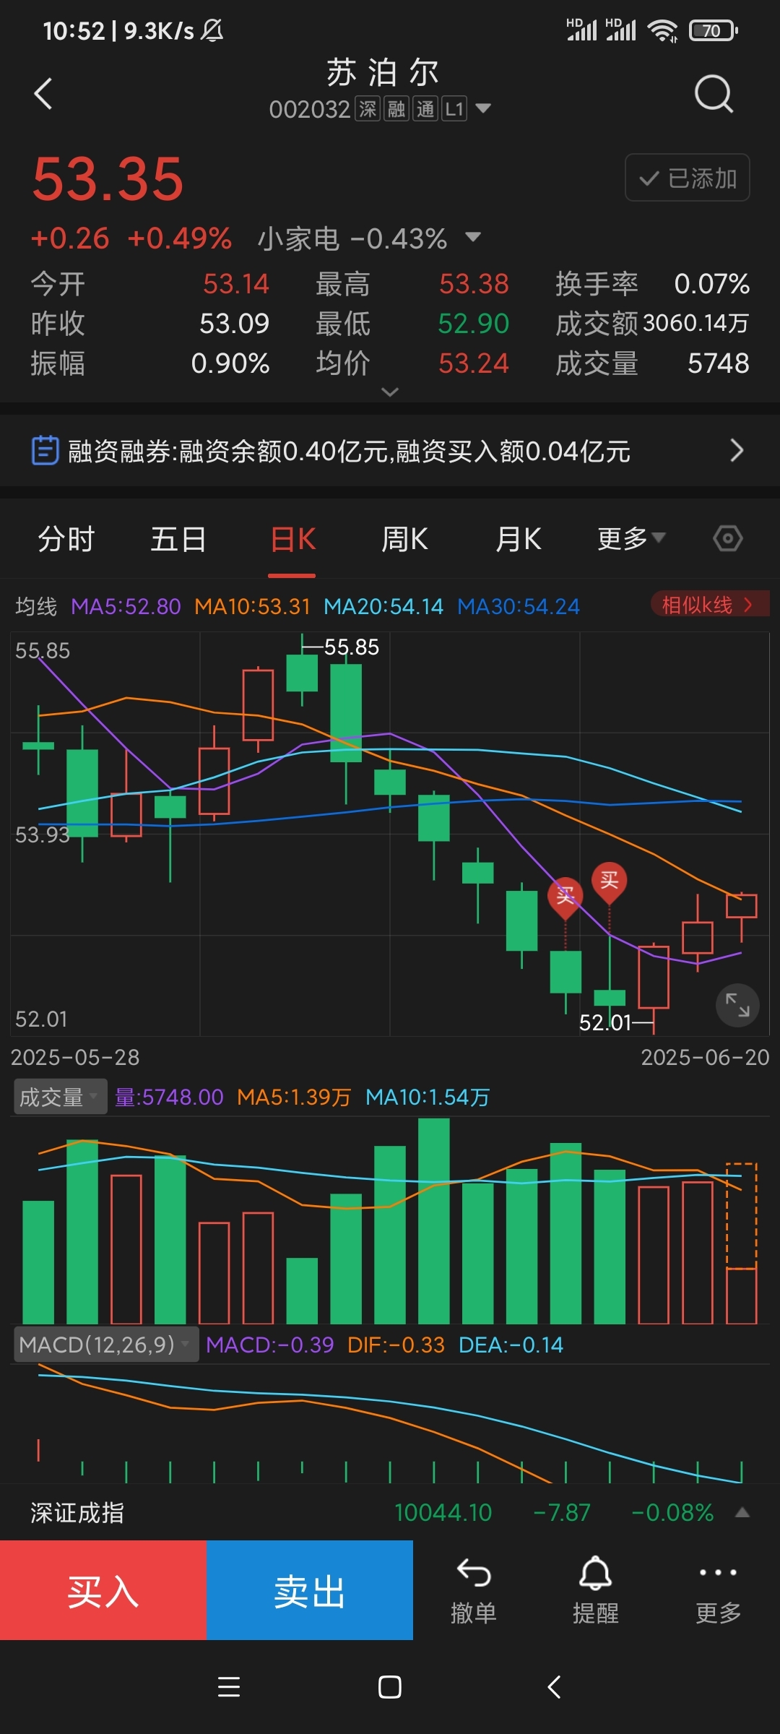Open the 成交量 indicator dropdown
Viewport: 780px width, 1734px height.
pyautogui.click(x=60, y=1097)
